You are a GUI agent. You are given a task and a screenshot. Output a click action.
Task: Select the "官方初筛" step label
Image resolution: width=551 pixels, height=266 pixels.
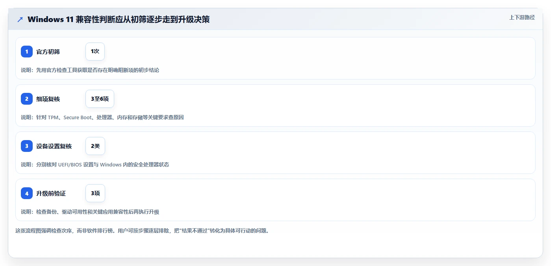coord(48,52)
